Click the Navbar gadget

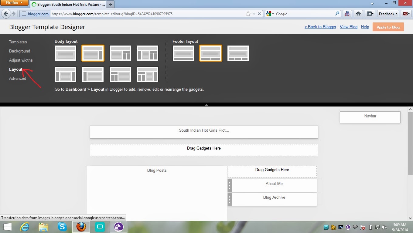[370, 117]
